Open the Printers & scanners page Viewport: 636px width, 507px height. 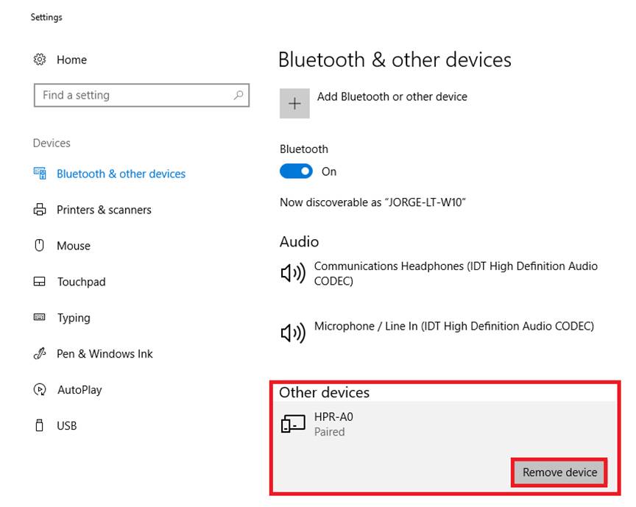click(104, 210)
